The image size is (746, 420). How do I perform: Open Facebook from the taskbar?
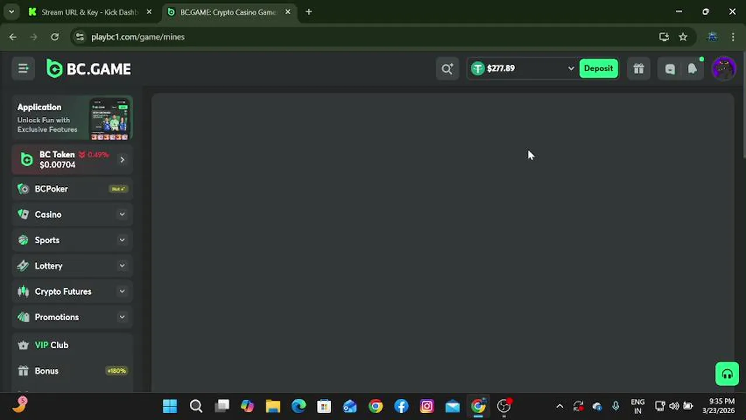401,406
